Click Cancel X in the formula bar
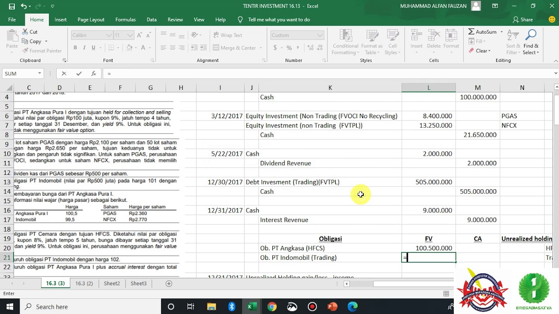This screenshot has height=314, width=559. pos(64,74)
